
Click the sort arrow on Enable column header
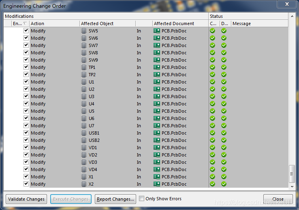coord(25,23)
